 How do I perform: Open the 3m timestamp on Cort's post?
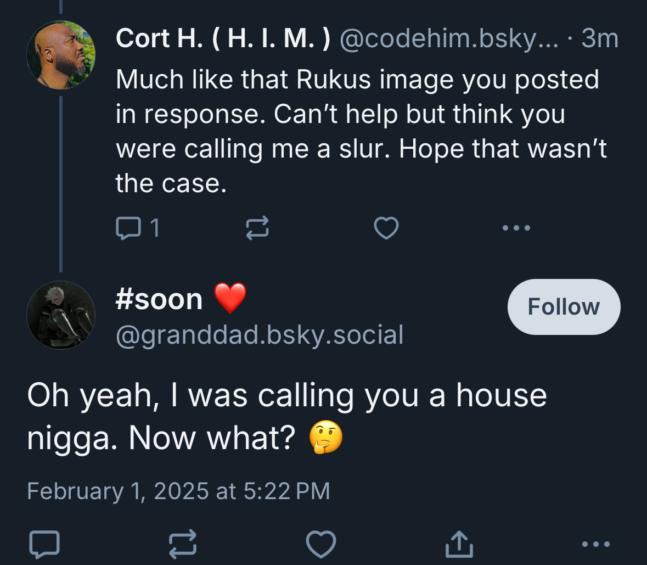pos(600,38)
